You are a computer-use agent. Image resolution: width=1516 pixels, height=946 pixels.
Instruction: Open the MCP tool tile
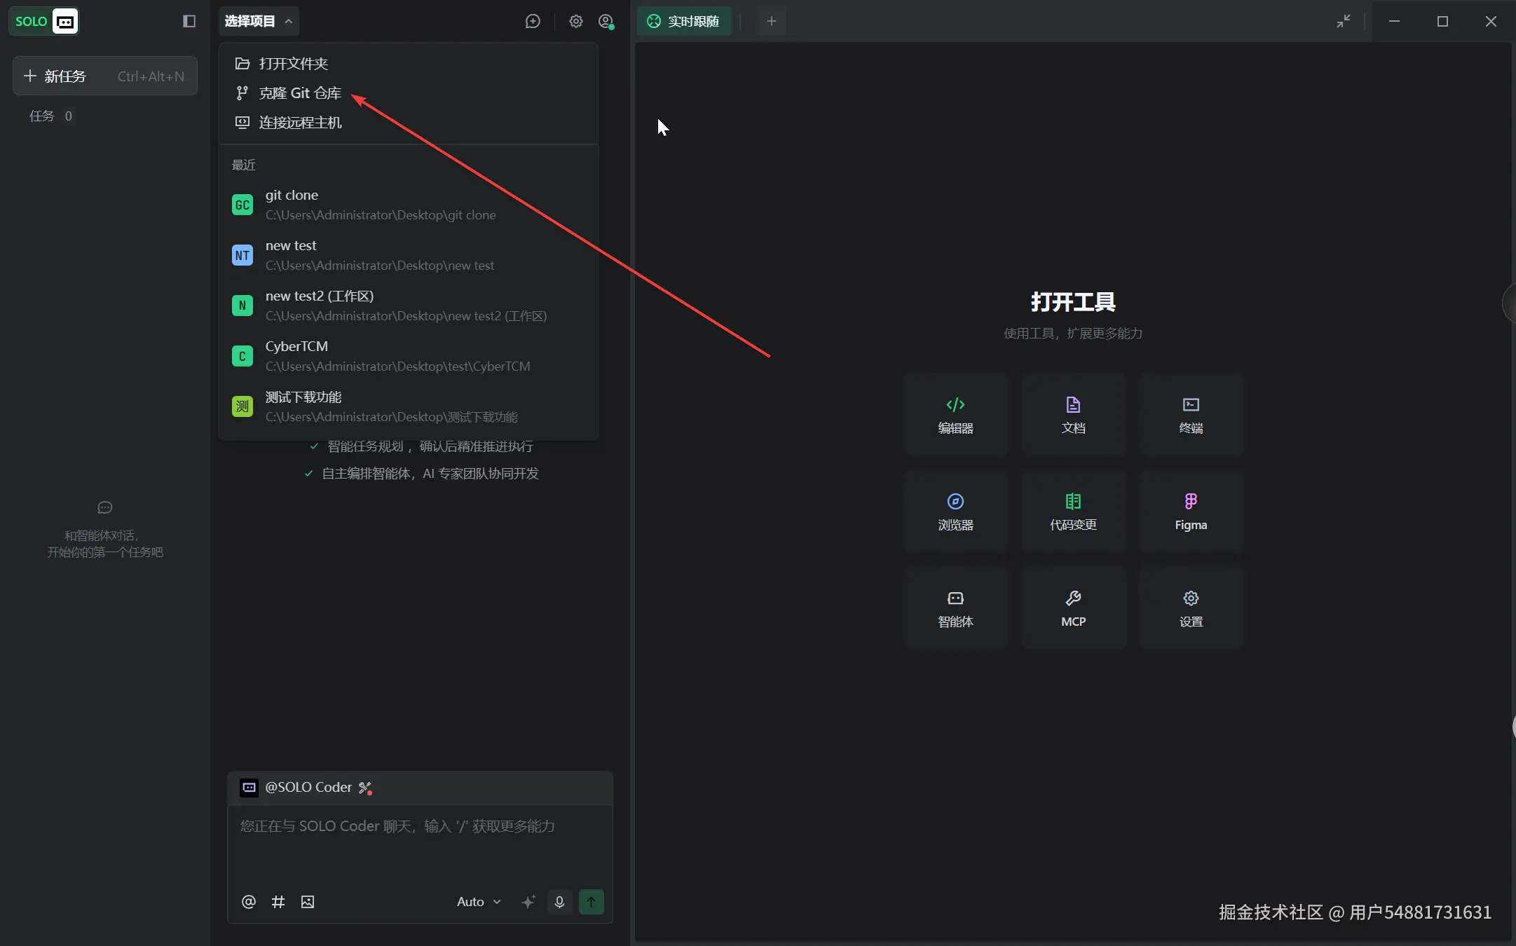(x=1073, y=608)
